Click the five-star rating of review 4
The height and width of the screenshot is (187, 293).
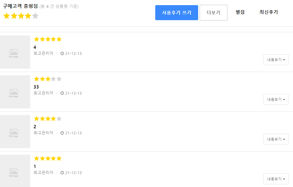tap(48, 39)
